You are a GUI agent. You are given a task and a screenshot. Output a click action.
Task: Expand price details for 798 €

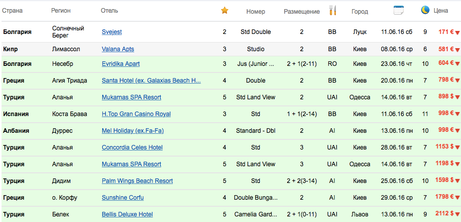click(x=457, y=81)
